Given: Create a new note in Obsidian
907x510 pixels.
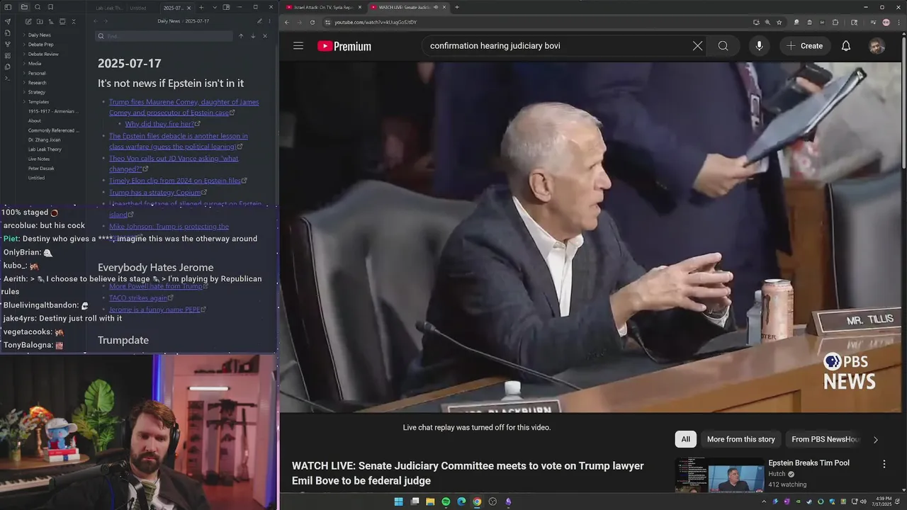Looking at the screenshot, I should point(28,22).
